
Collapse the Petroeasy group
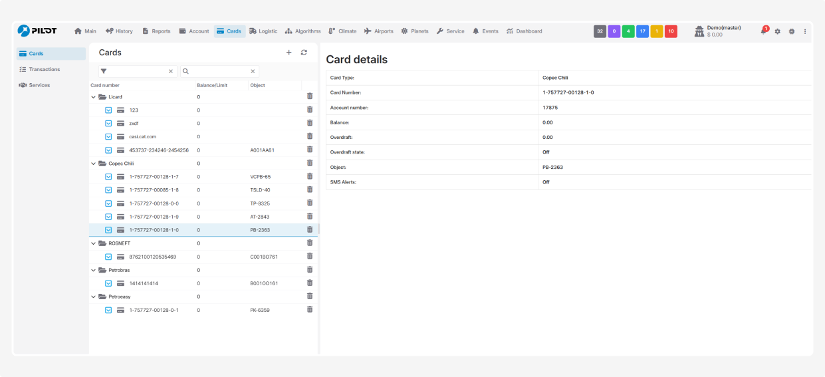tap(94, 297)
